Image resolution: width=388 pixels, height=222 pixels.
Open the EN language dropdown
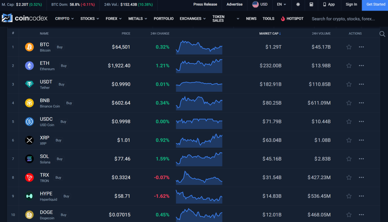pyautogui.click(x=281, y=5)
